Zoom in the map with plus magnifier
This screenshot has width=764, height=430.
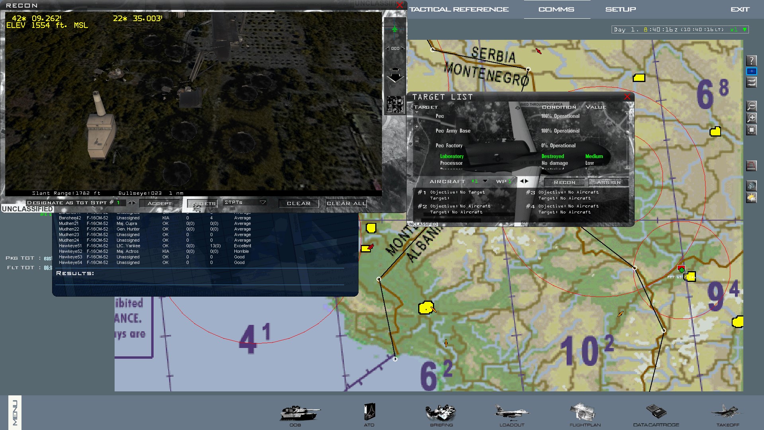click(751, 118)
